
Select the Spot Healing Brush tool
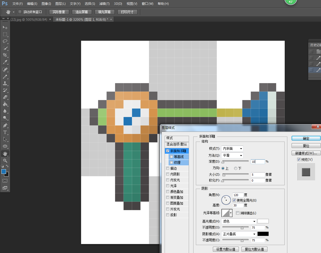pyautogui.click(x=5, y=70)
